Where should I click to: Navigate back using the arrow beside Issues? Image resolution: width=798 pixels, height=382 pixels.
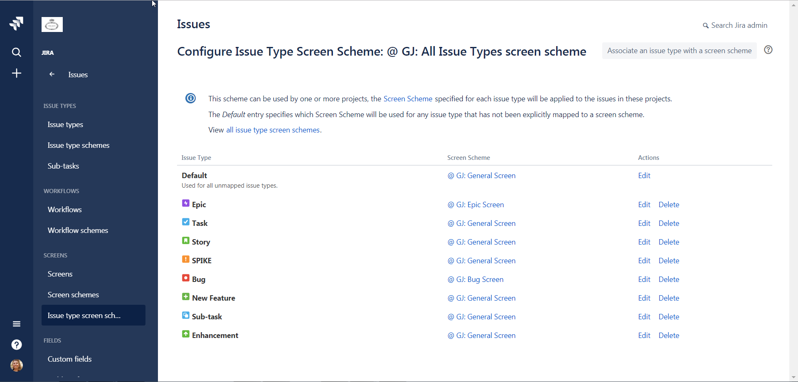point(52,74)
